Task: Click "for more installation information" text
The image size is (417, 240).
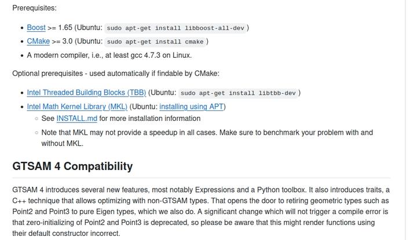Action: (x=149, y=119)
